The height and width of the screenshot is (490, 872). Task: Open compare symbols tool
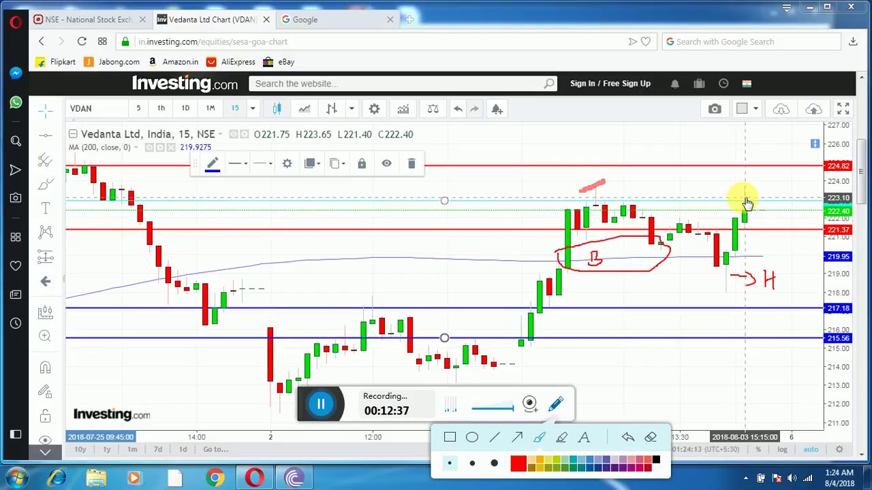point(433,109)
